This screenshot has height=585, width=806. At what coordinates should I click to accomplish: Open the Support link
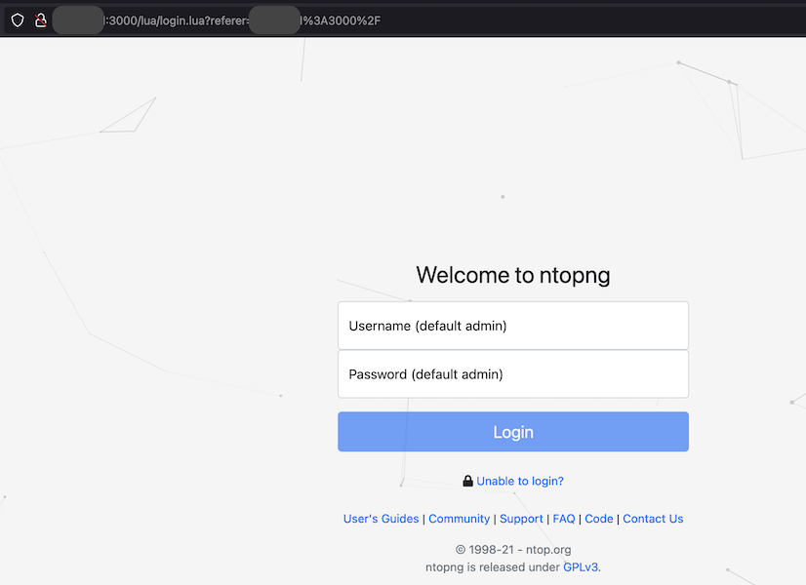(x=521, y=519)
